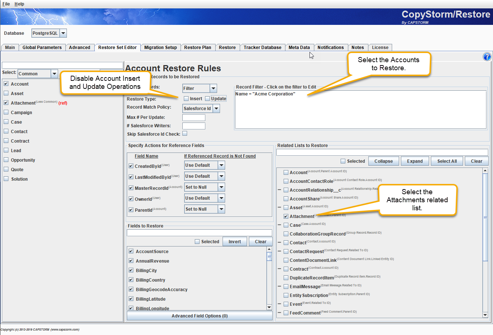Uncheck the OwnerId reference field
Viewport: 493px width, 335px height.
click(x=131, y=199)
